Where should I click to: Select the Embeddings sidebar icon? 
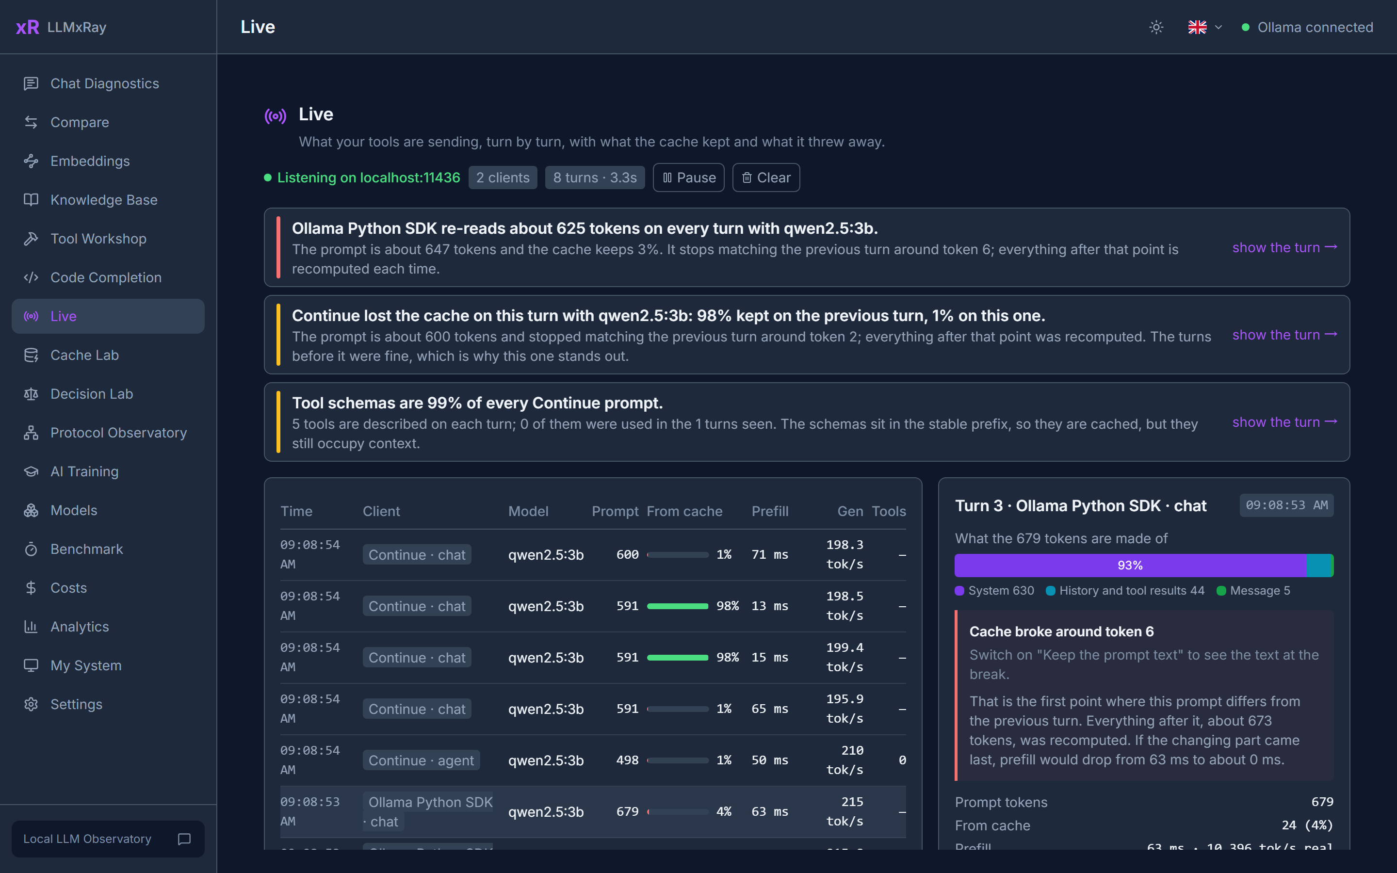31,161
